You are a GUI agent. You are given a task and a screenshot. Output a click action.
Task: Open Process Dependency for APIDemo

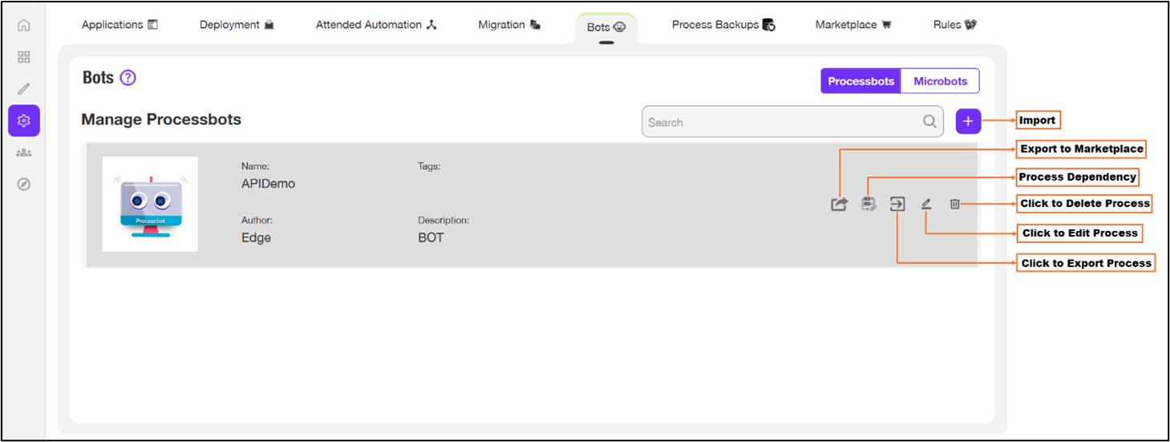tap(868, 205)
